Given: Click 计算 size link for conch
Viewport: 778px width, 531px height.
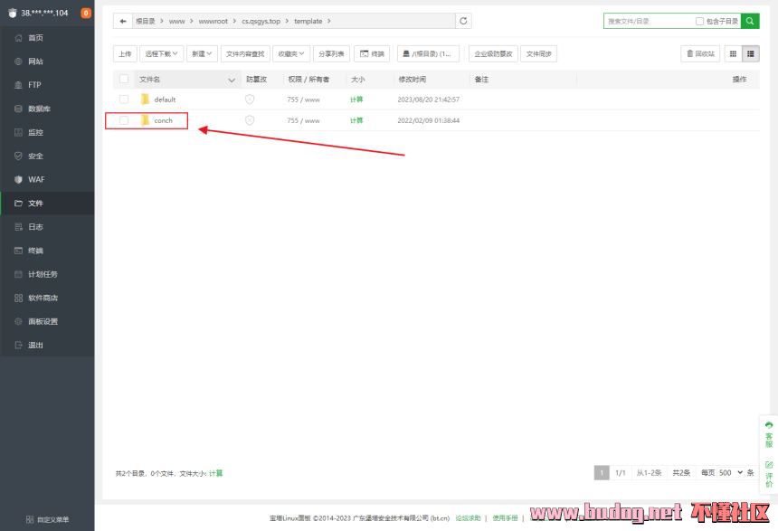Looking at the screenshot, I should (356, 120).
